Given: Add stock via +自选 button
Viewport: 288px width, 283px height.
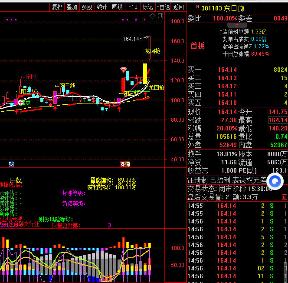Looking at the screenshot, I should click(163, 7).
